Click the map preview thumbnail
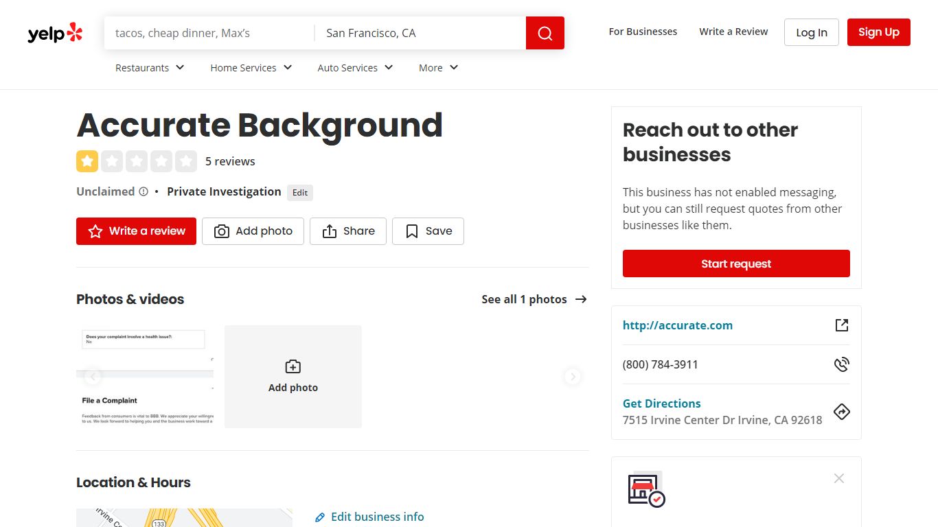This screenshot has width=938, height=527. [184, 517]
